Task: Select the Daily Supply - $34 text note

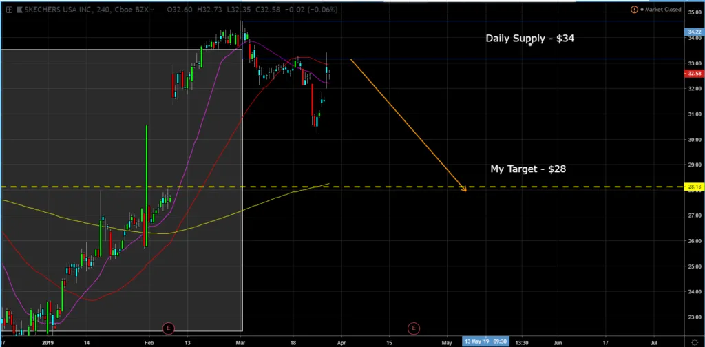Action: click(529, 39)
